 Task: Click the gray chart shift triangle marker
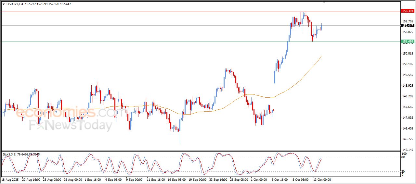point(324,2)
